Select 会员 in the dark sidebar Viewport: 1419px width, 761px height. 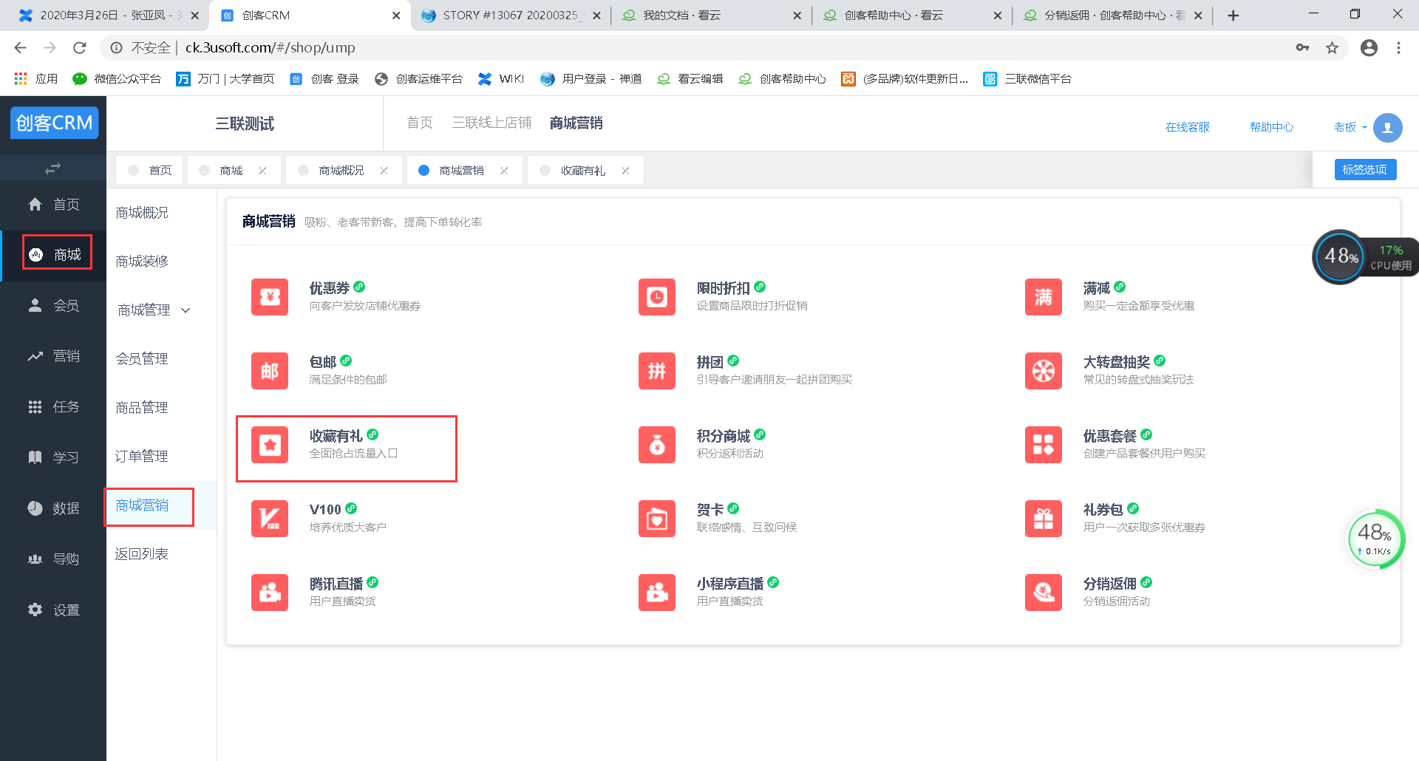(x=53, y=306)
